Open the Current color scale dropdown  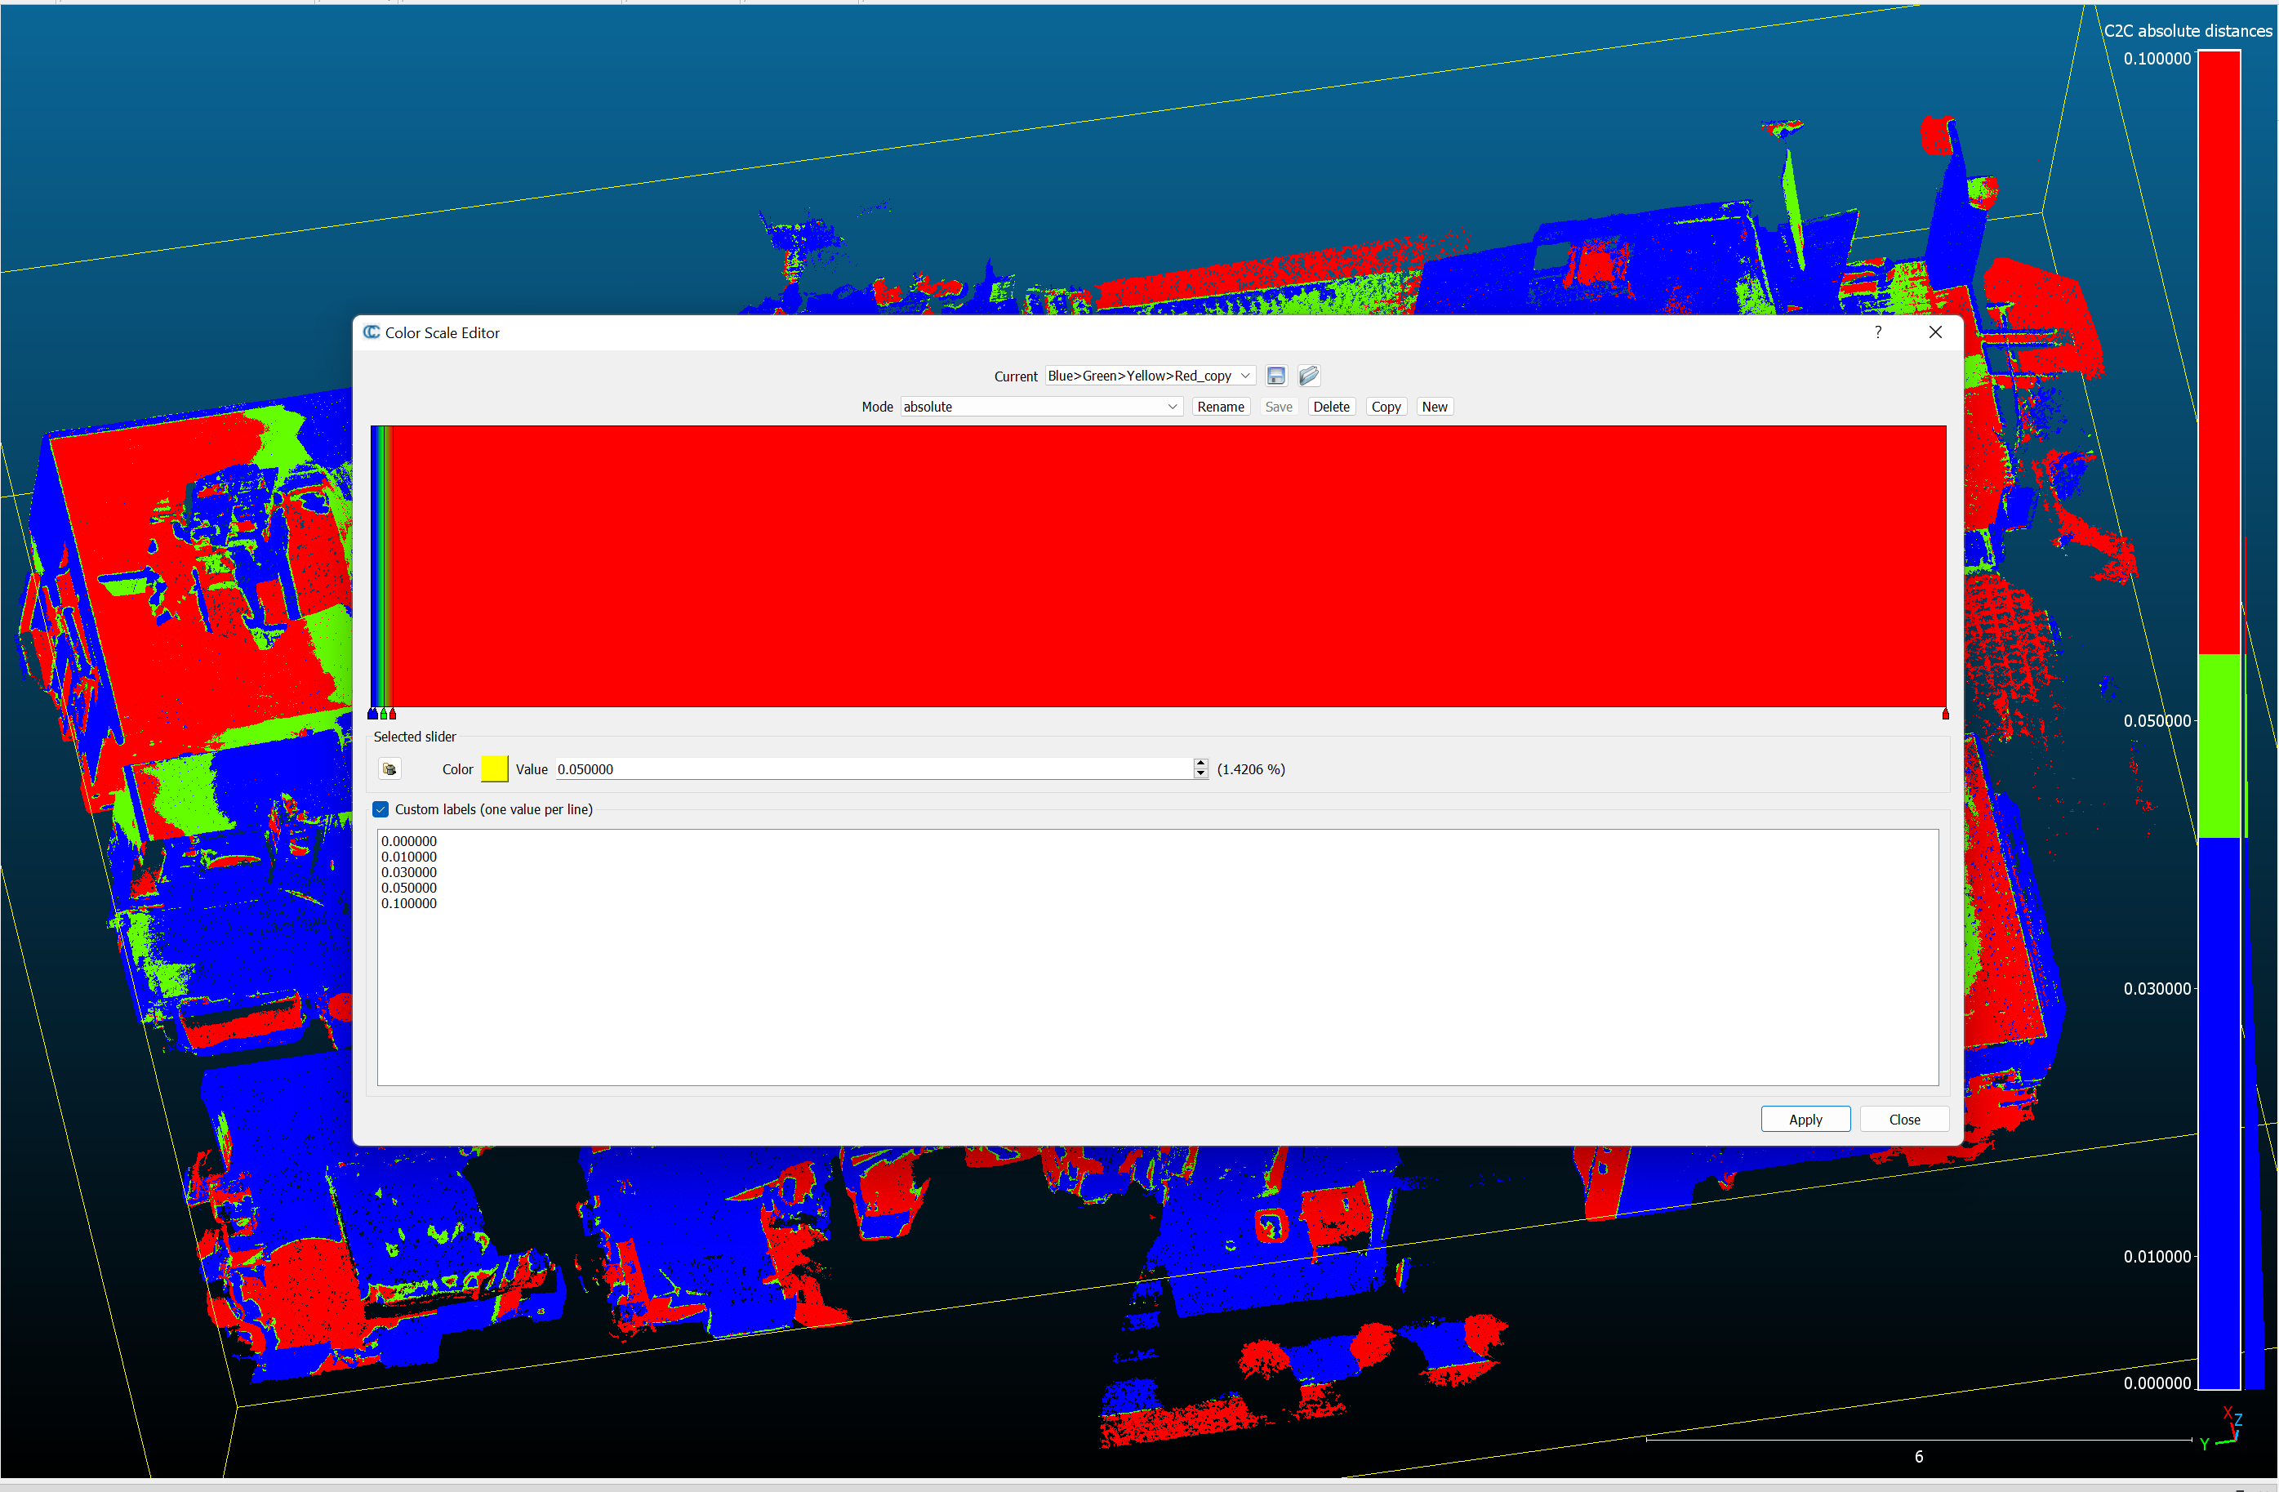point(1148,376)
